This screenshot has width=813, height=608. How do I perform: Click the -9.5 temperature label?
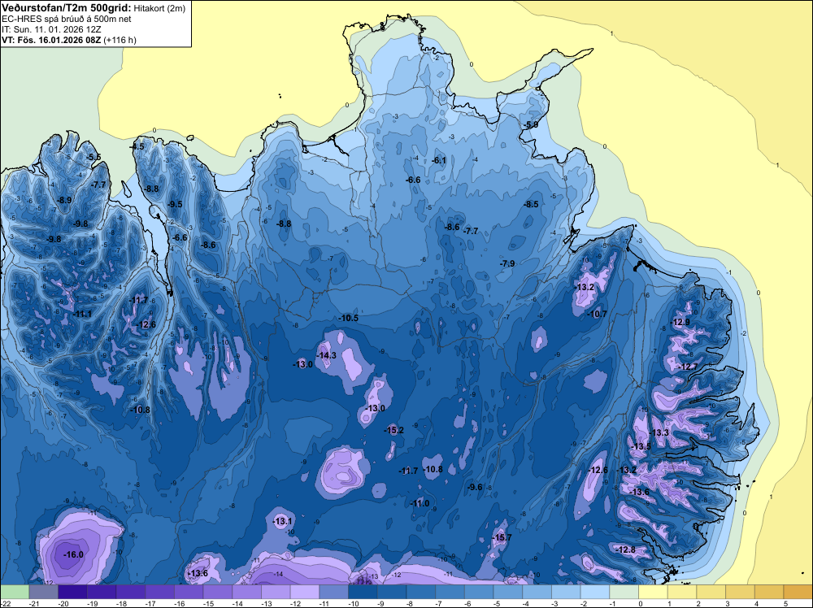pyautogui.click(x=175, y=204)
